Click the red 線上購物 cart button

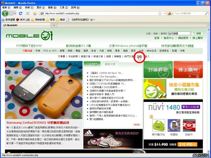188,69
